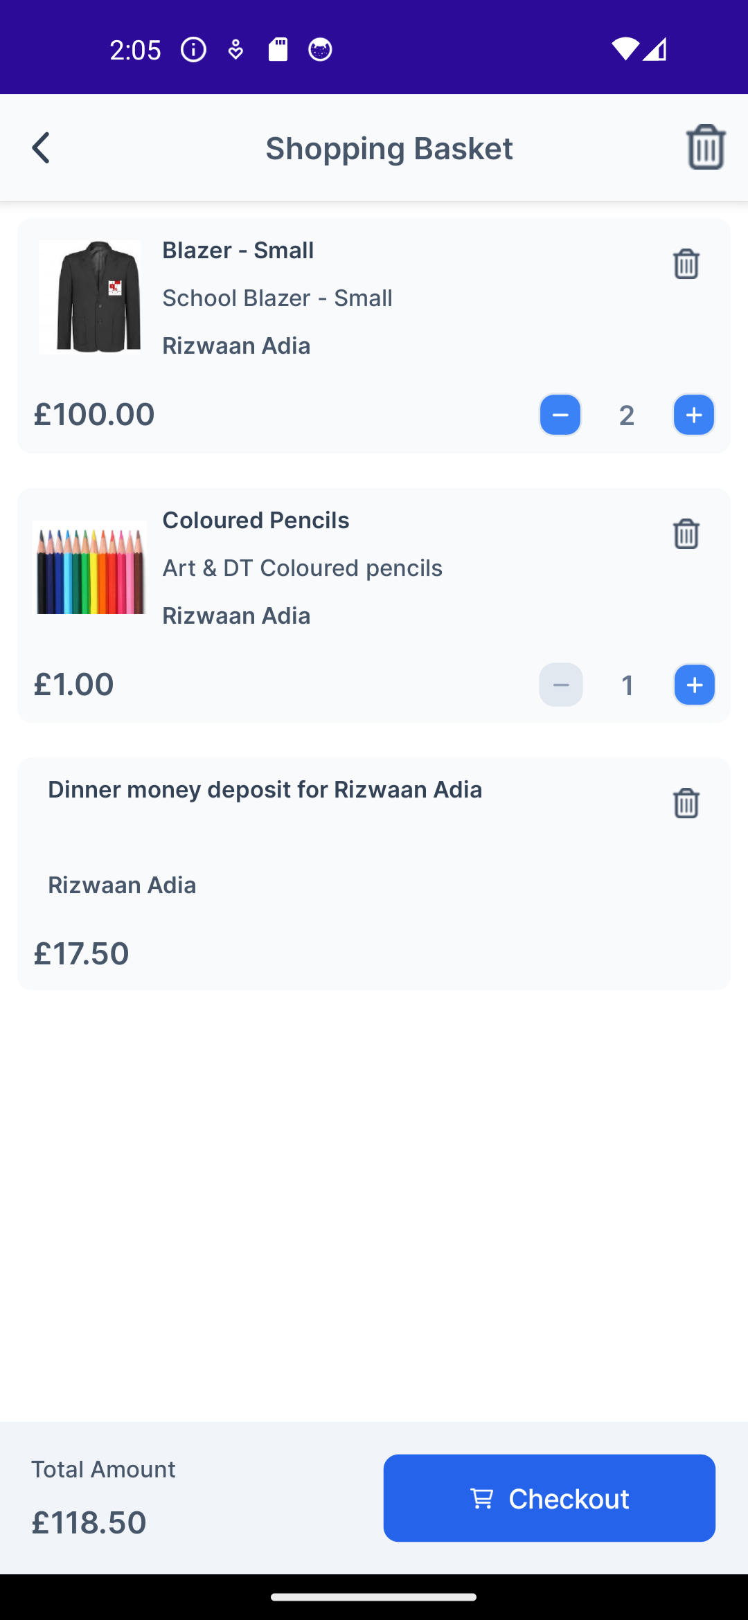Remove Coloured Pencils from basket
Viewport: 748px width, 1620px height.
tap(686, 534)
